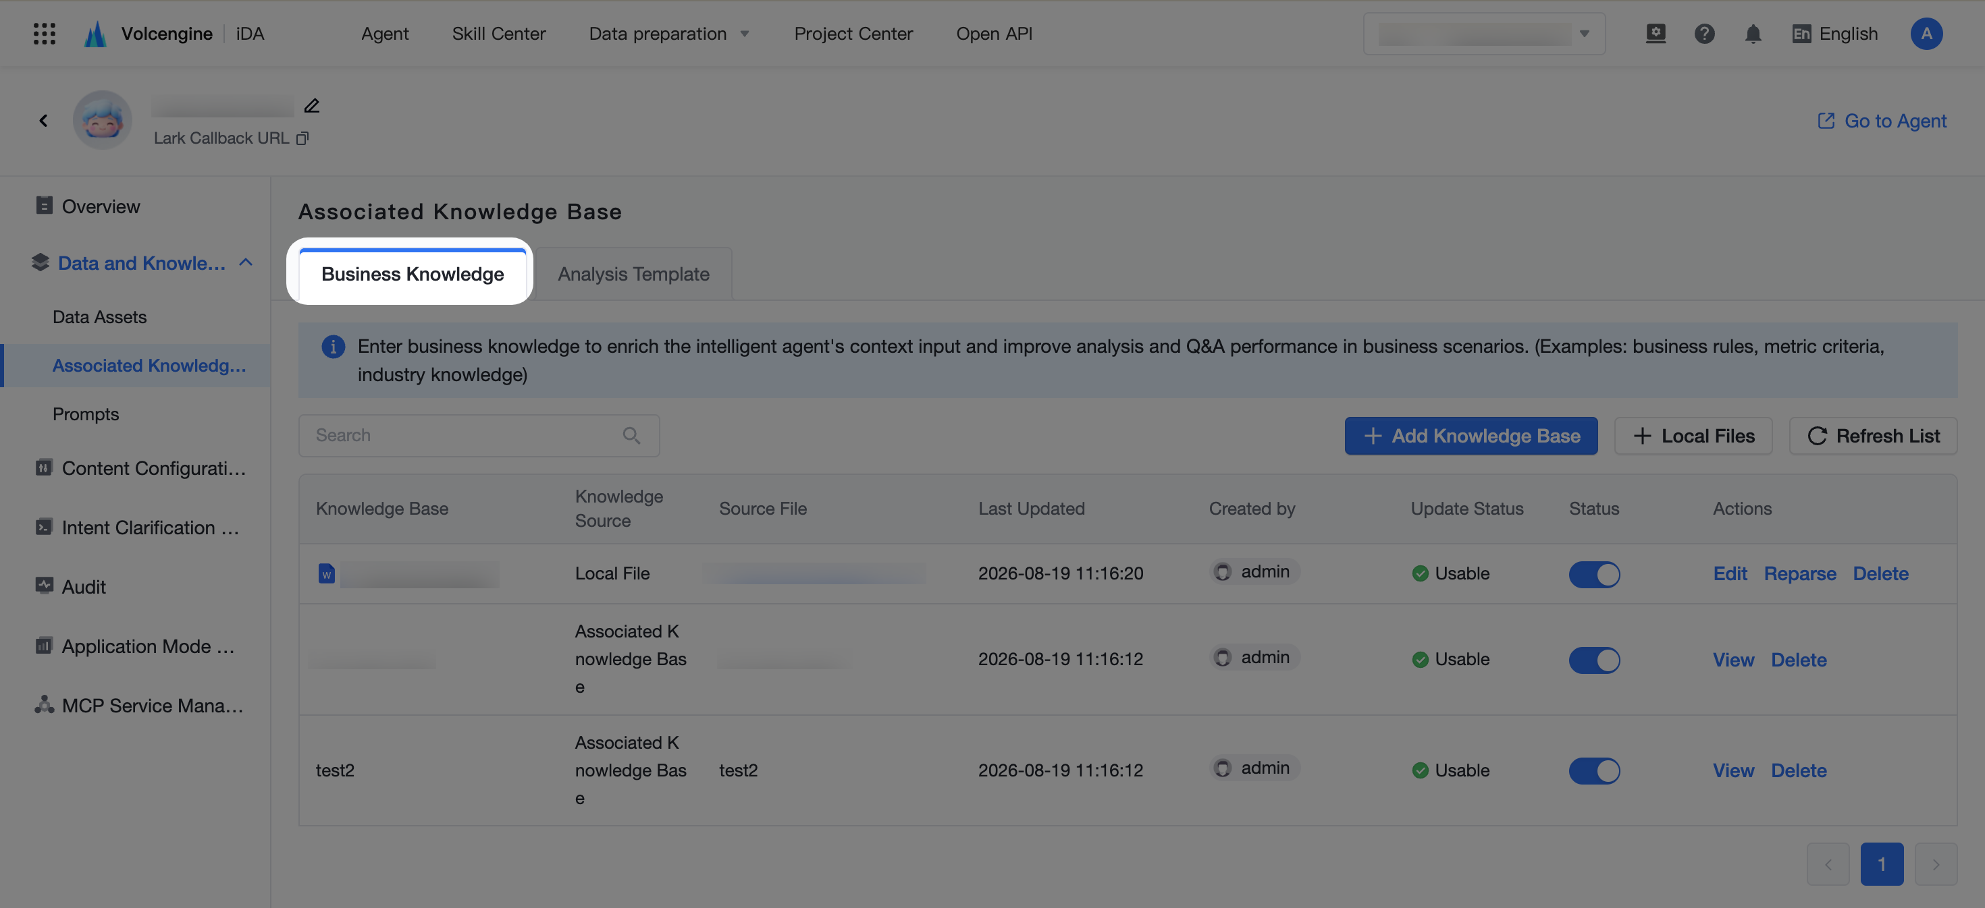Collapse the Data and Knowledge section
The height and width of the screenshot is (908, 1985).
point(246,262)
